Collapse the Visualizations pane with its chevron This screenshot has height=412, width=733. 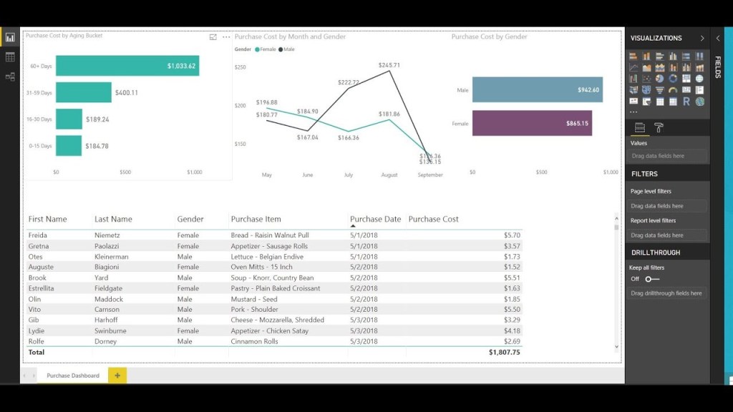[701, 38]
